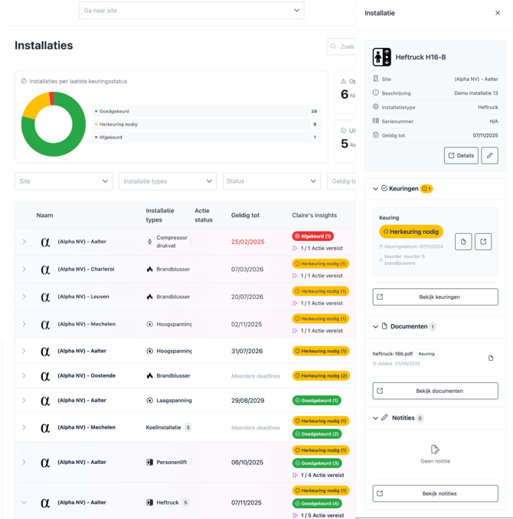Open the Installatie types filter dropdown
Viewport: 513px width, 519px height.
[x=168, y=181]
